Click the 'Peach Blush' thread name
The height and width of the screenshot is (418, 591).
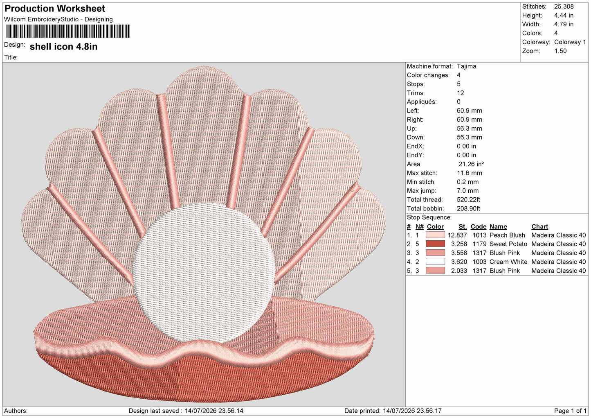pos(507,235)
